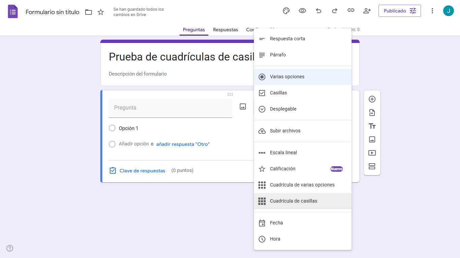The image size is (460, 258).
Task: Select the Opción 1 radio button
Action: pos(112,128)
